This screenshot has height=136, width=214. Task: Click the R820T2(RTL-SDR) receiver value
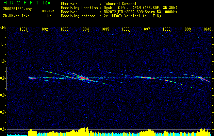click(141, 12)
